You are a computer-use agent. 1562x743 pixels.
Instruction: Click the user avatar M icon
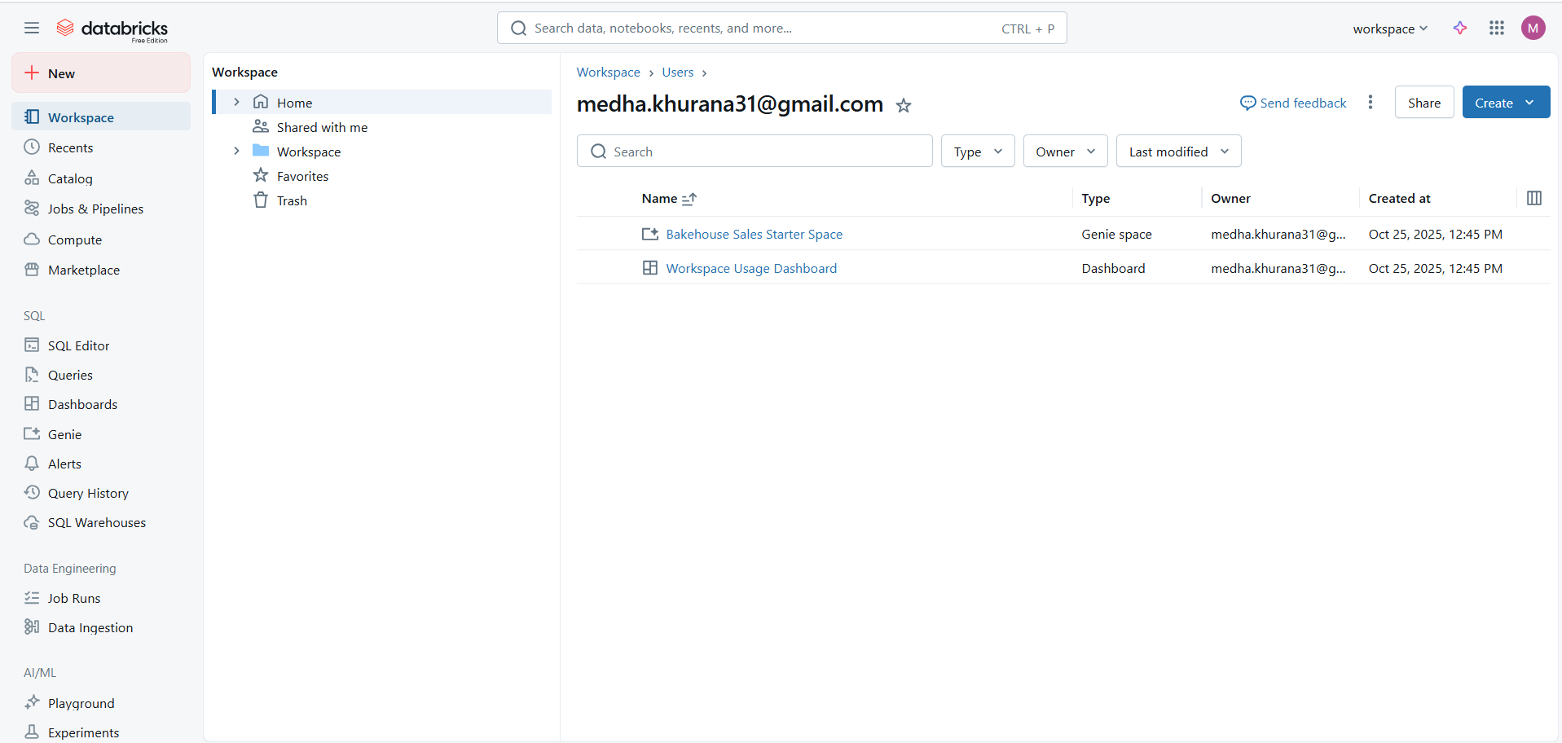1533,29
